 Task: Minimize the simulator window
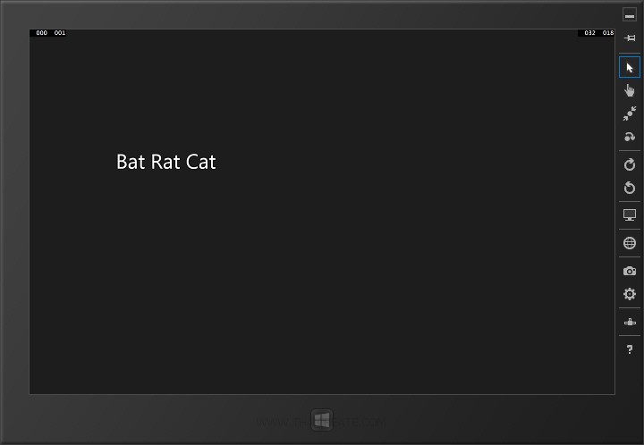pyautogui.click(x=630, y=15)
